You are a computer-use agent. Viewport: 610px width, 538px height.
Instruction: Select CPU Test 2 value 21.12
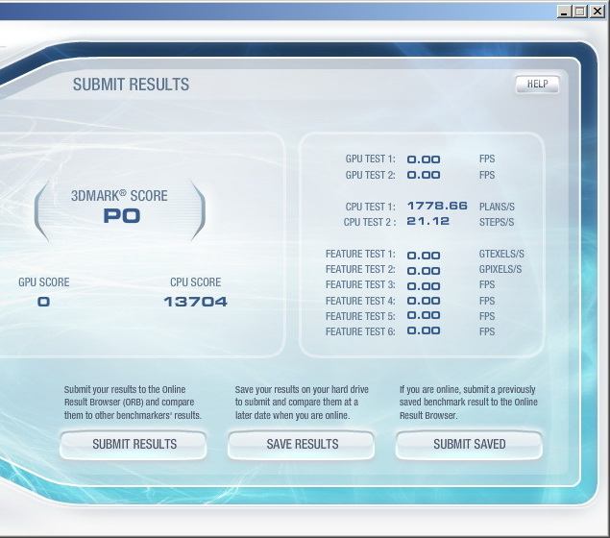[427, 221]
